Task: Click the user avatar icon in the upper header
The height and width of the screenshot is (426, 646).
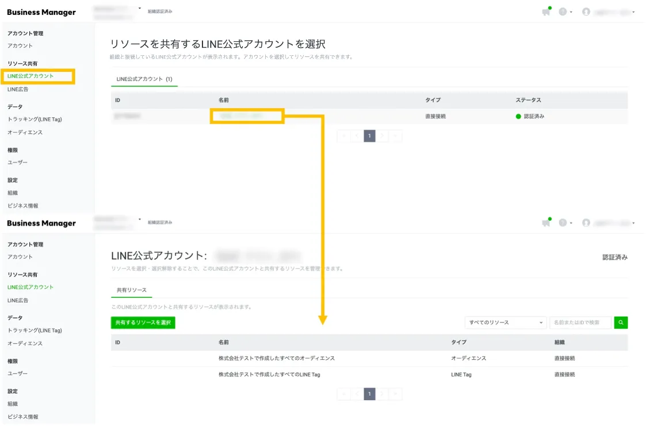Action: (x=586, y=12)
